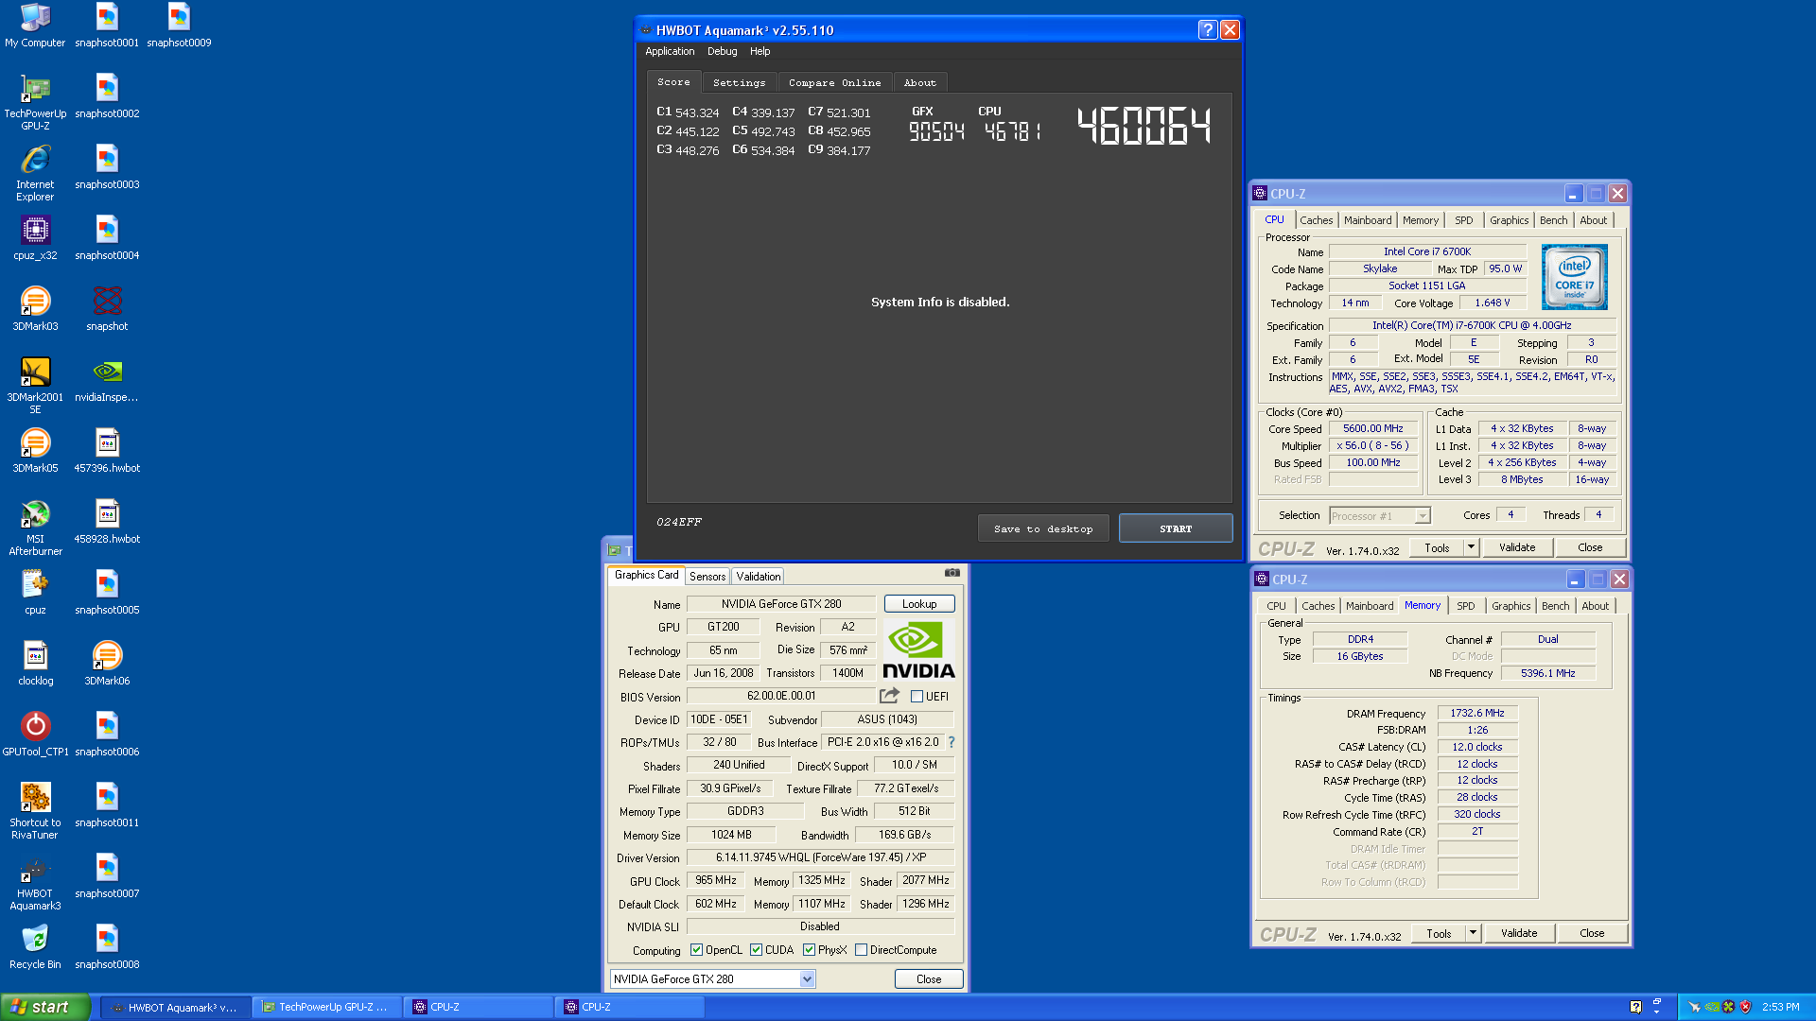Switch to Settings tab in Aquamark
The height and width of the screenshot is (1021, 1816).
[x=739, y=83]
